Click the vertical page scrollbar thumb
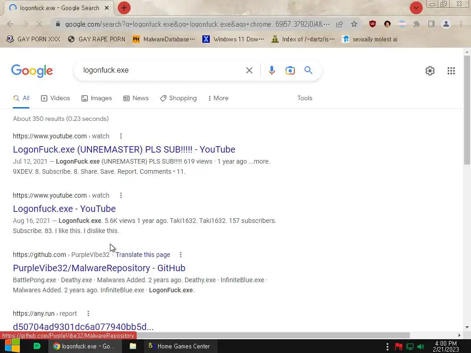 [x=467, y=110]
